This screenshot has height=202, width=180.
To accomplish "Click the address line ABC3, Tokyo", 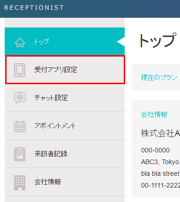I will point(160,162).
